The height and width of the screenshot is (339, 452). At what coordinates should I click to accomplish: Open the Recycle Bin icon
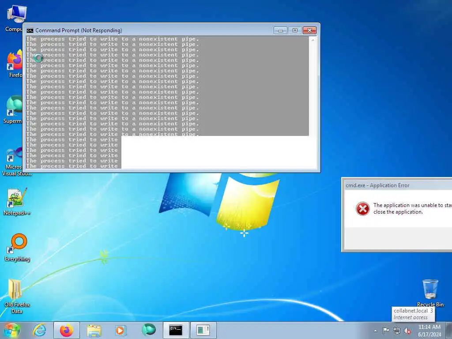tap(430, 293)
